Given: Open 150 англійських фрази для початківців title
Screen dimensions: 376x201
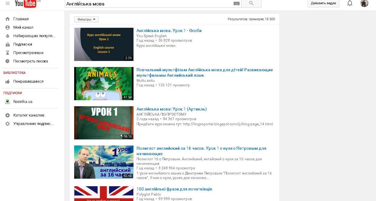Looking at the screenshot, I should coord(174,189).
